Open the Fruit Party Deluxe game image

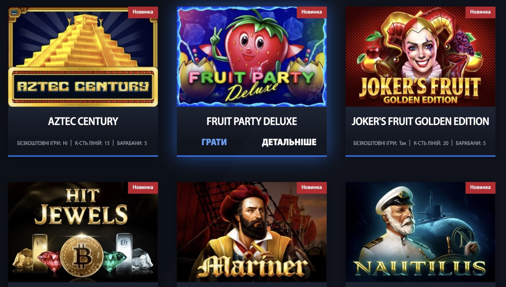click(252, 57)
